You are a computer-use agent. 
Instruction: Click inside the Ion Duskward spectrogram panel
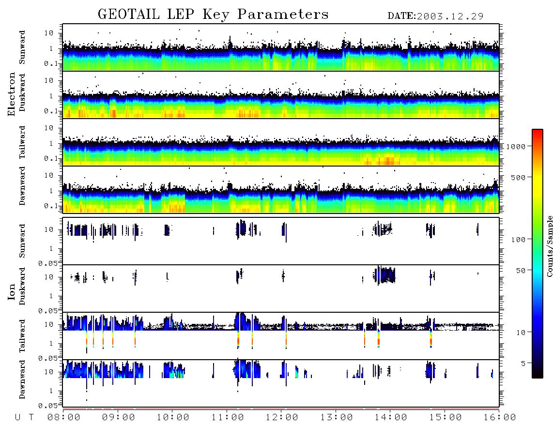281,288
